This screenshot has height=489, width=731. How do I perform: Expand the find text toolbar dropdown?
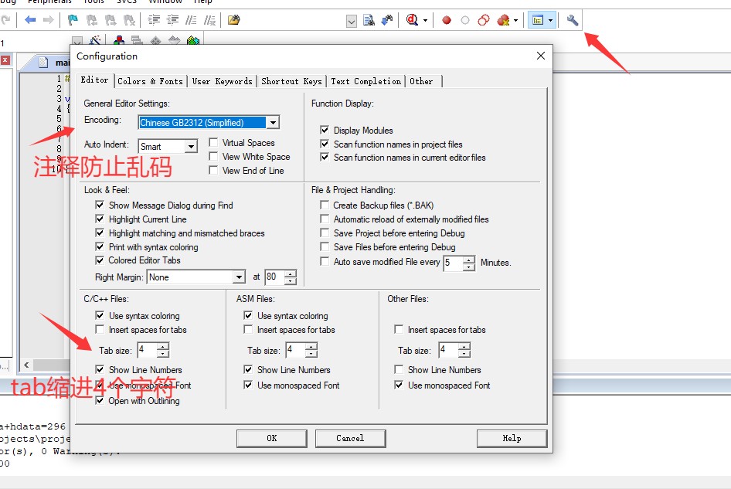click(352, 21)
